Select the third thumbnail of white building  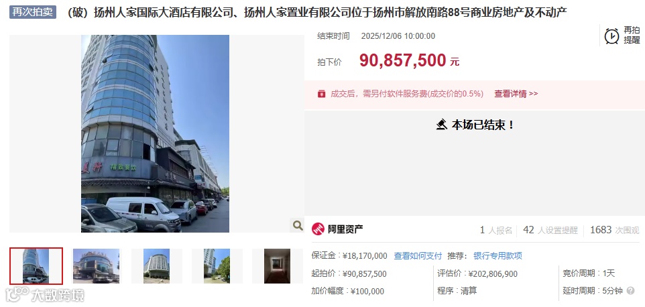pyautogui.click(x=156, y=266)
